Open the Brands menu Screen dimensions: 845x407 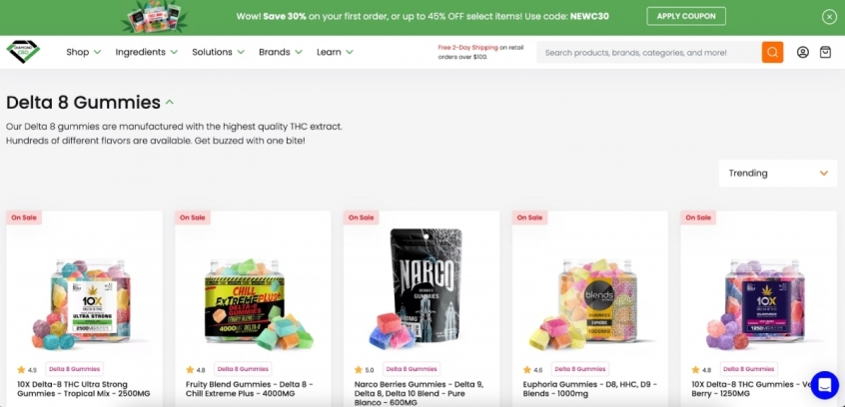point(281,52)
